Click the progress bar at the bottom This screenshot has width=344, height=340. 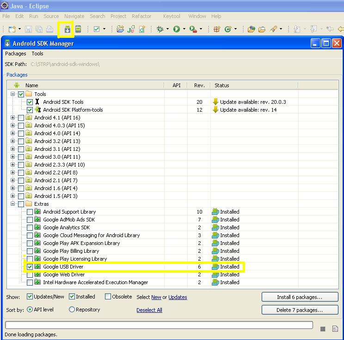[159, 325]
